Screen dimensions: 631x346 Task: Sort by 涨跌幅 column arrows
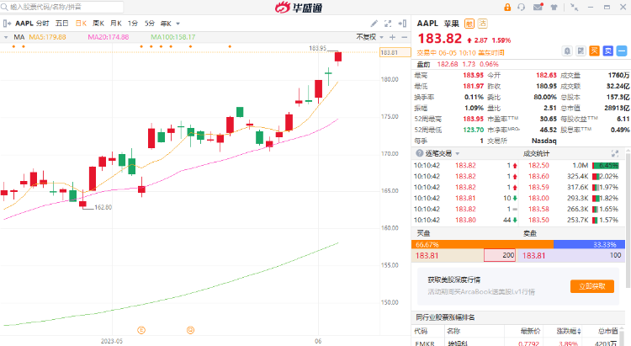[x=579, y=331]
